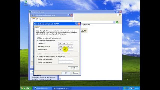The image size is (160, 90).
Task: Maximize the Conexões de rede window
Action: 118,12
